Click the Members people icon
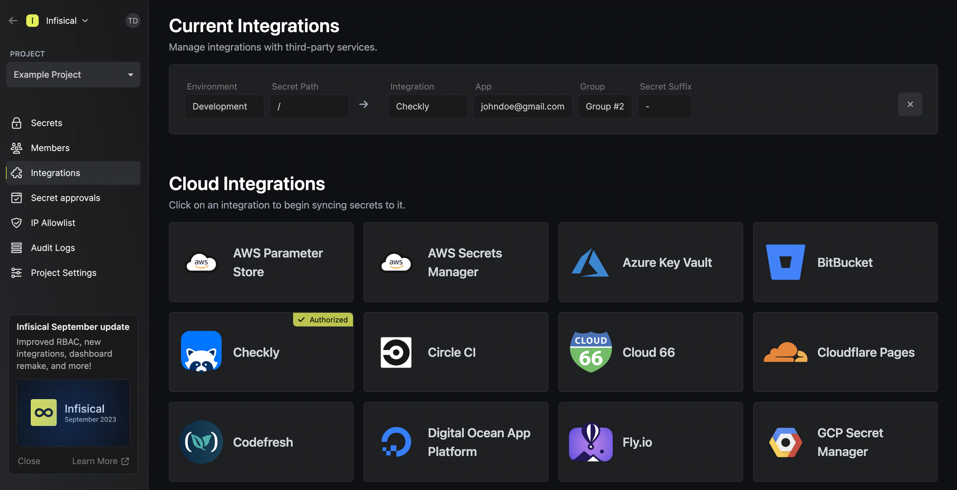Image resolution: width=957 pixels, height=490 pixels. click(x=16, y=148)
